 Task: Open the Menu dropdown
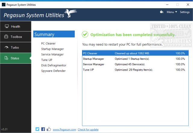172,12
